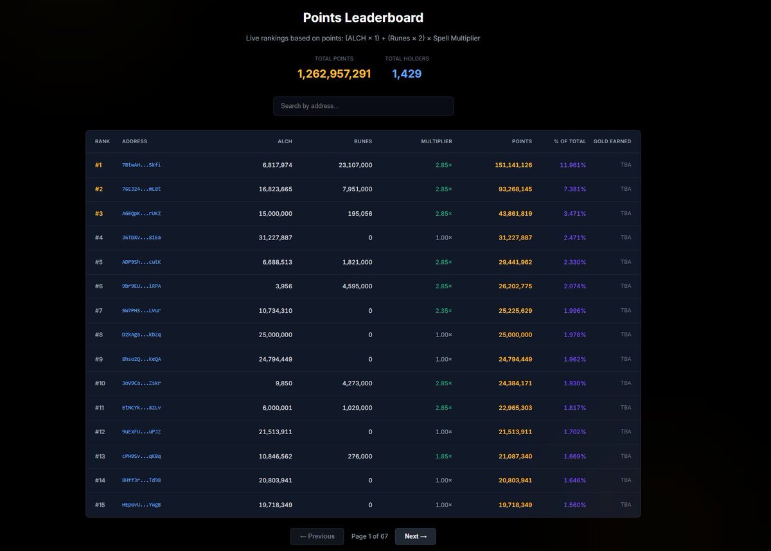
Task: Click runes value 276,000
Action: click(x=360, y=457)
